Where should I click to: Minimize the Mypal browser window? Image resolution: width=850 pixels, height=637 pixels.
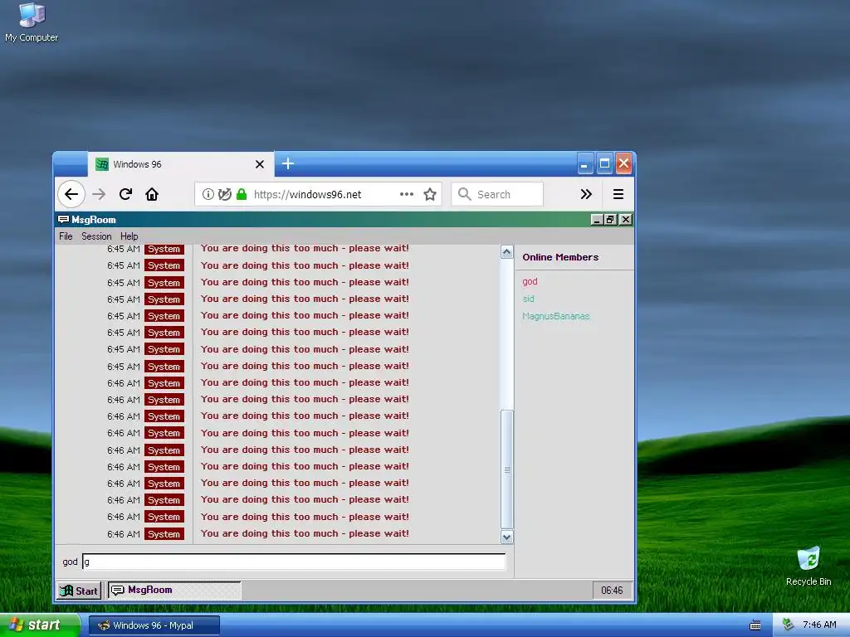(x=585, y=163)
